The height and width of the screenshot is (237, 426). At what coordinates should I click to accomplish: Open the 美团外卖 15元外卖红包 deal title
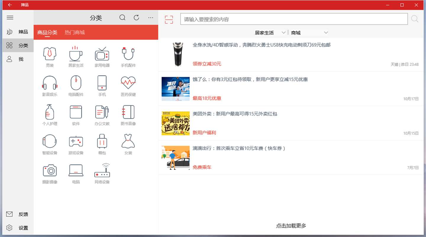[x=235, y=114]
